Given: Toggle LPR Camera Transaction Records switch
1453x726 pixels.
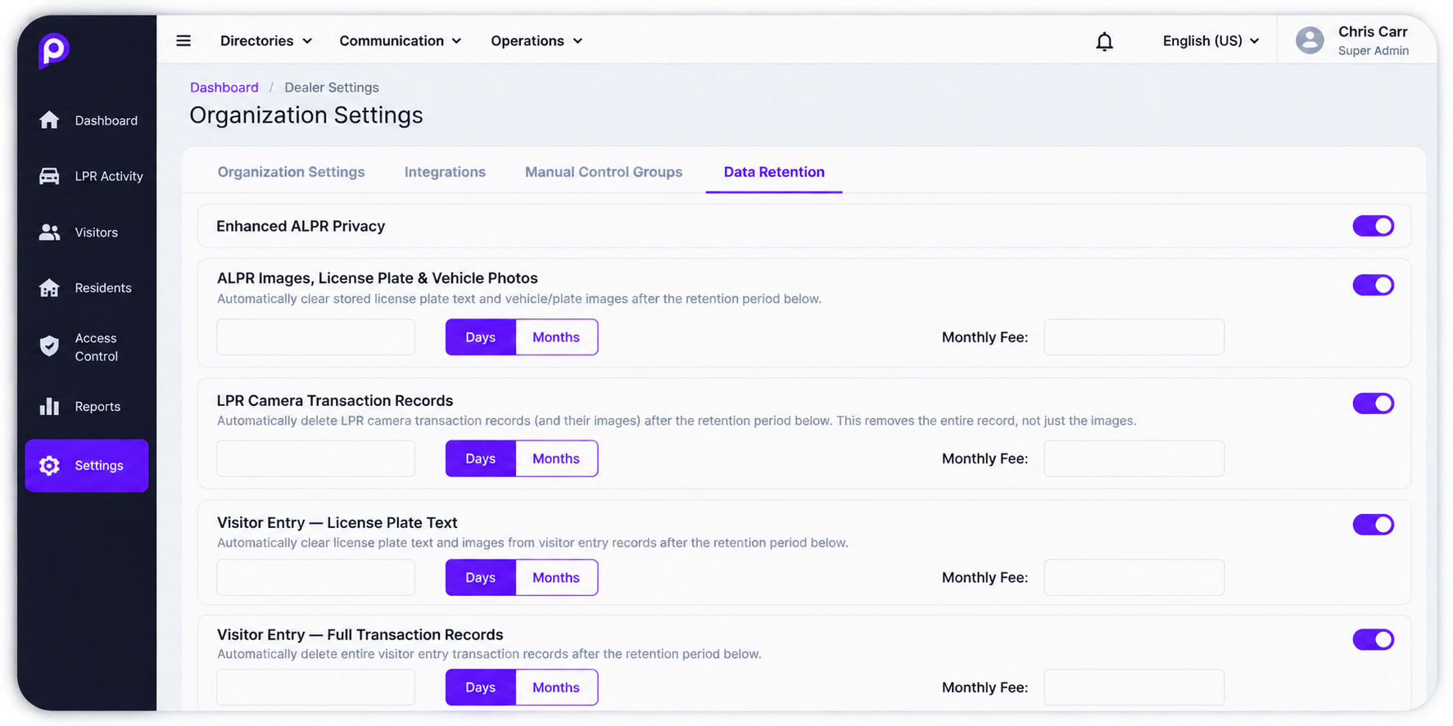Looking at the screenshot, I should (1373, 404).
